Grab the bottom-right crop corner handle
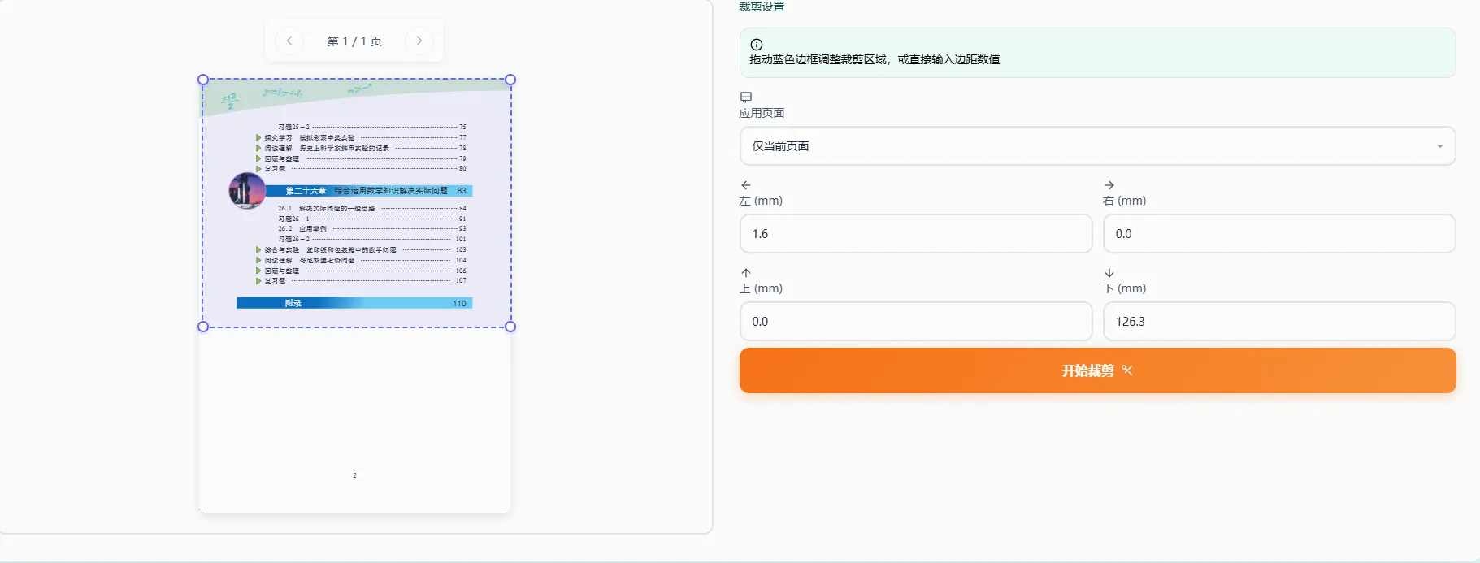1480x563 pixels. point(510,327)
